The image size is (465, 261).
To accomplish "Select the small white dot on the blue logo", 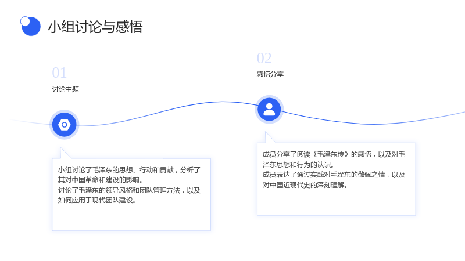I will pyautogui.click(x=25, y=21).
